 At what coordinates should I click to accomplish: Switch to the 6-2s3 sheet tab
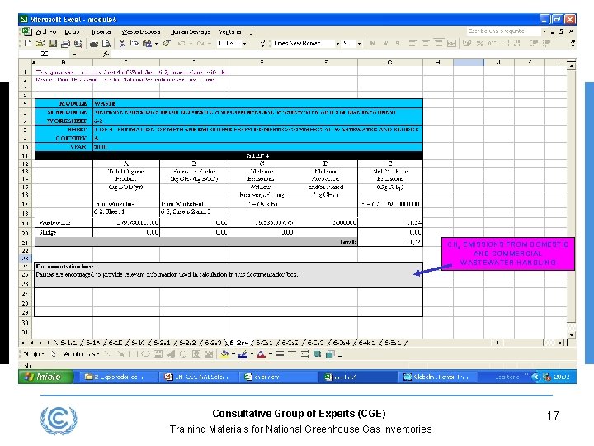(213, 343)
